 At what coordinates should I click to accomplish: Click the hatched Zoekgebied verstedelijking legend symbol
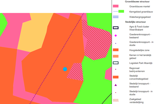tap(116, 100)
